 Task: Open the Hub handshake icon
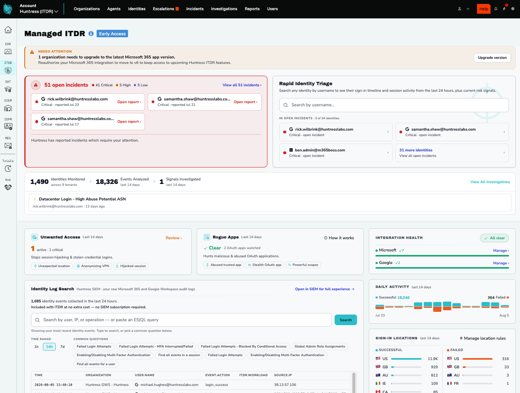8,187
